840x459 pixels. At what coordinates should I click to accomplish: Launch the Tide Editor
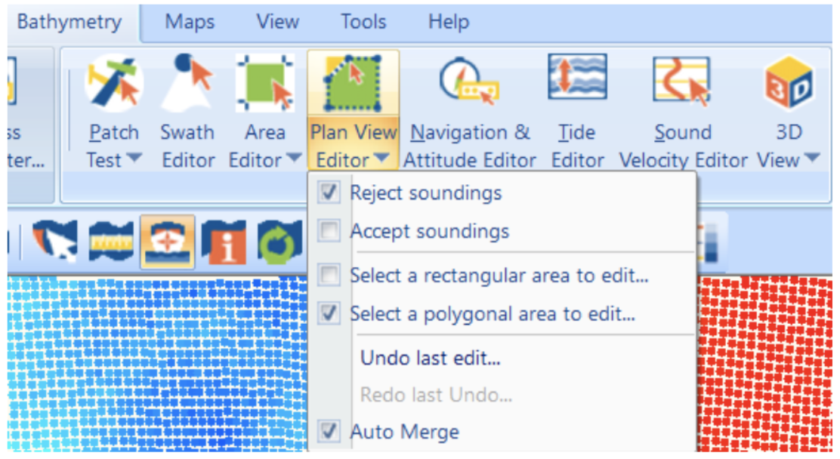pos(577,80)
